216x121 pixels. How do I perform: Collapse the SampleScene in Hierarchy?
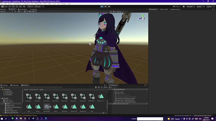coord(112,89)
